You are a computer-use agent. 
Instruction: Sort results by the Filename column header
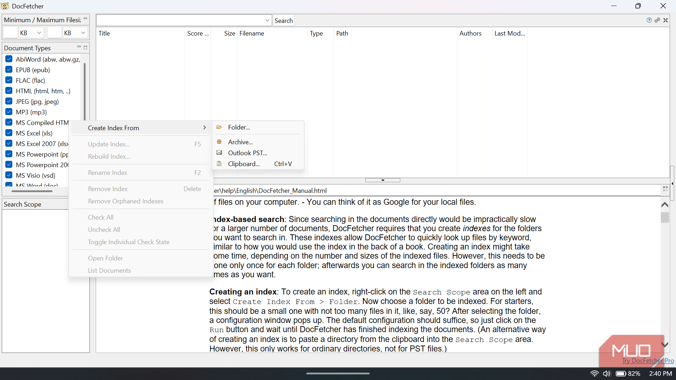click(x=272, y=33)
